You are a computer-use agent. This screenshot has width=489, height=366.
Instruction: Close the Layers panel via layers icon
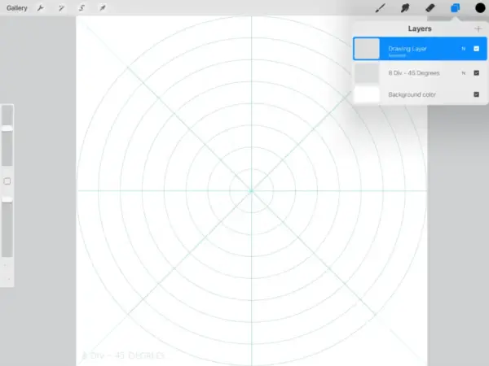(455, 8)
